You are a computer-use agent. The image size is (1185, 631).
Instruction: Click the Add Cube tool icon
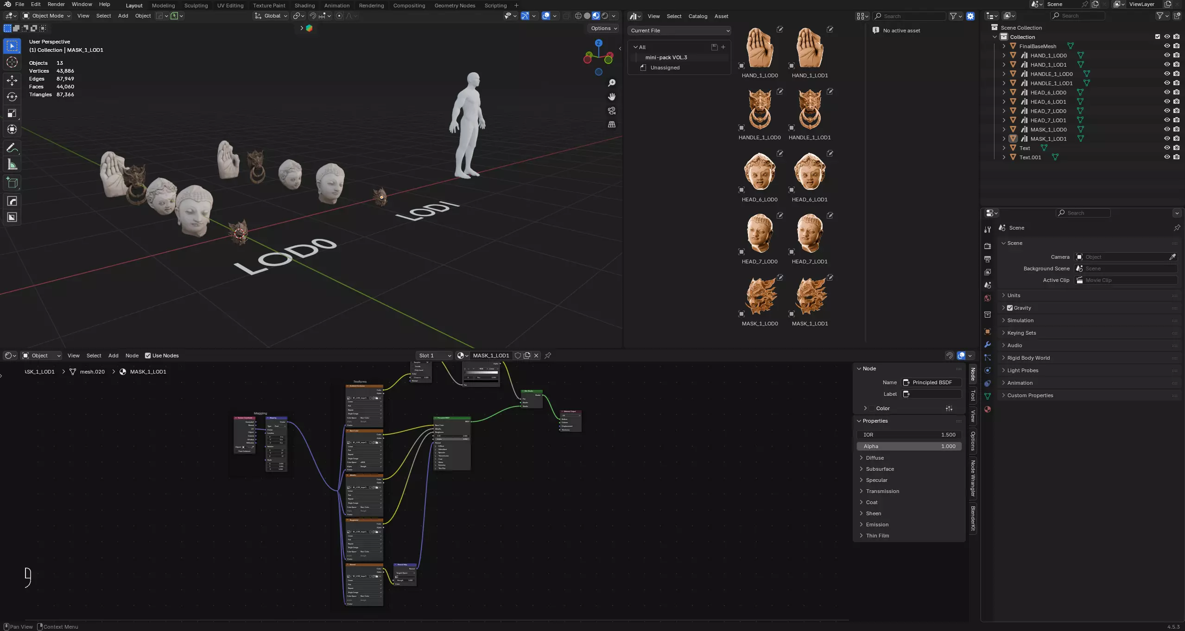(x=12, y=183)
